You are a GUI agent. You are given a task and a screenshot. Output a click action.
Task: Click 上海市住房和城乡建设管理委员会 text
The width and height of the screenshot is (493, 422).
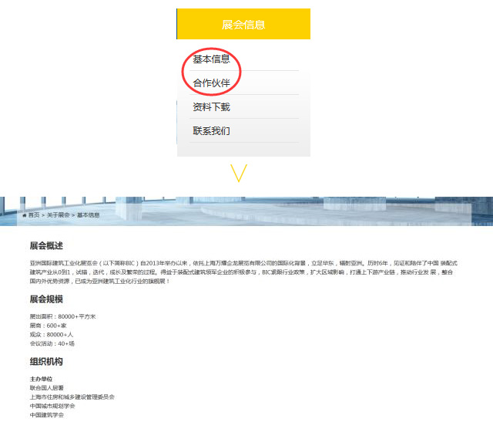click(x=72, y=397)
